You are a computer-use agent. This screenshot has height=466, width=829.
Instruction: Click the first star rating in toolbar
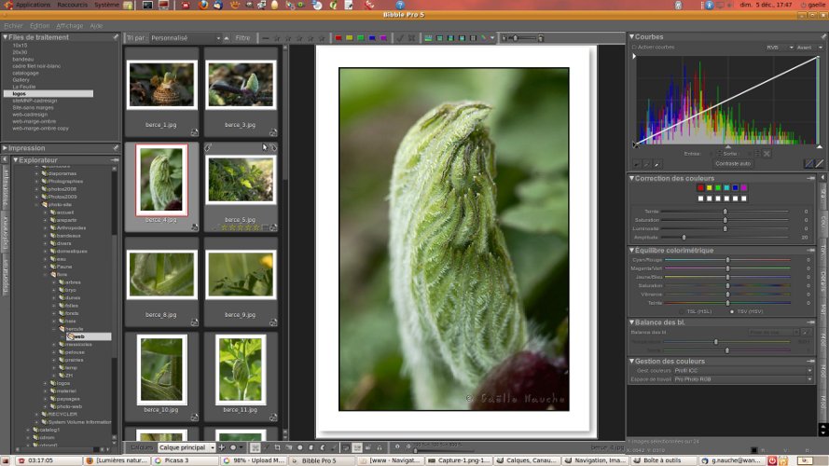277,38
